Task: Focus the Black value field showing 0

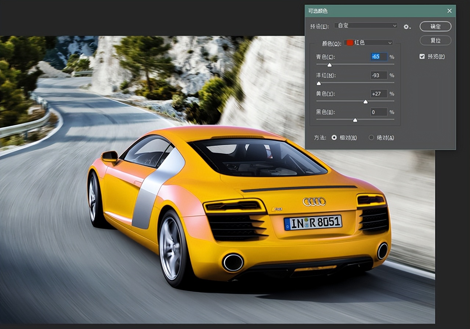Action: [379, 112]
